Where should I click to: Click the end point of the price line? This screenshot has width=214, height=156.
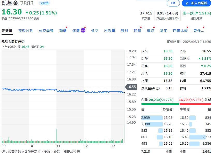pos(124,93)
